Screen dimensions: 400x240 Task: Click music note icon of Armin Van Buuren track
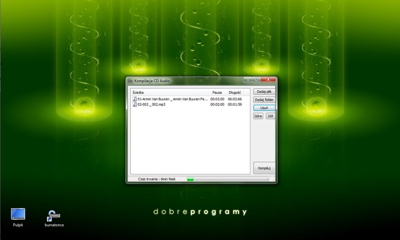pyautogui.click(x=135, y=99)
